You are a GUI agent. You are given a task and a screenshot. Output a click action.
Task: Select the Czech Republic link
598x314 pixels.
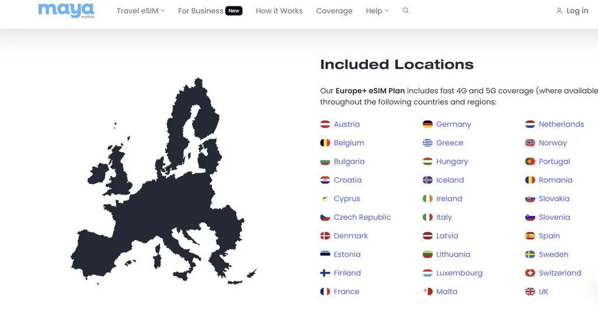pos(362,217)
